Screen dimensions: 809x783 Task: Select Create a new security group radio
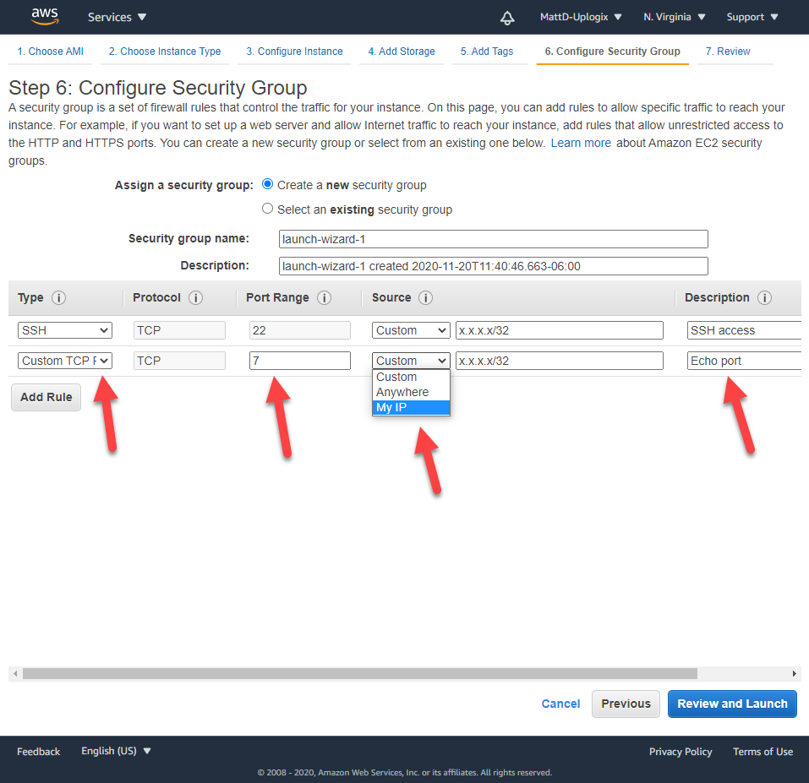268,185
